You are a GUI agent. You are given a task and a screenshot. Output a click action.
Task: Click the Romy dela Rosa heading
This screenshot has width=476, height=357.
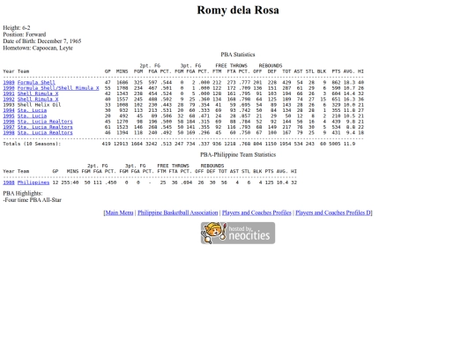tap(238, 10)
